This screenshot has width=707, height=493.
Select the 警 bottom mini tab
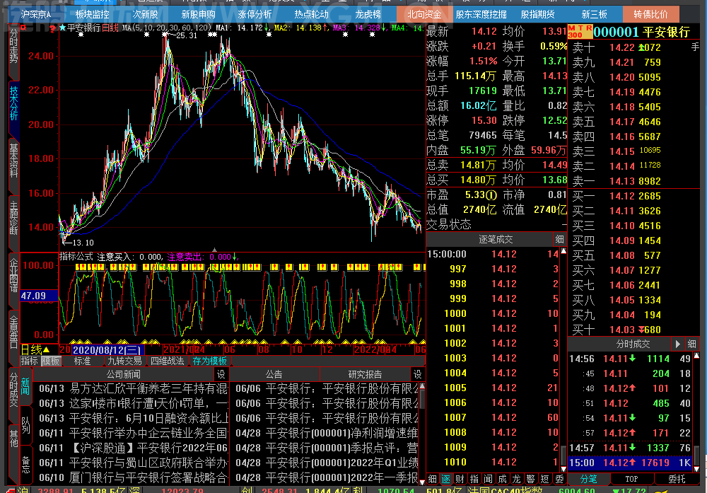(x=531, y=479)
